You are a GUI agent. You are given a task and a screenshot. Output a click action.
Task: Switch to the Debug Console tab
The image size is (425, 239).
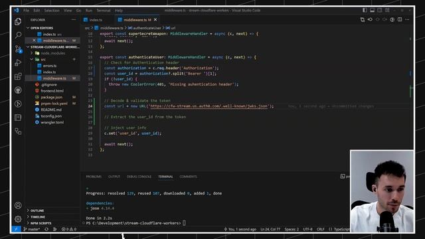[x=139, y=177]
